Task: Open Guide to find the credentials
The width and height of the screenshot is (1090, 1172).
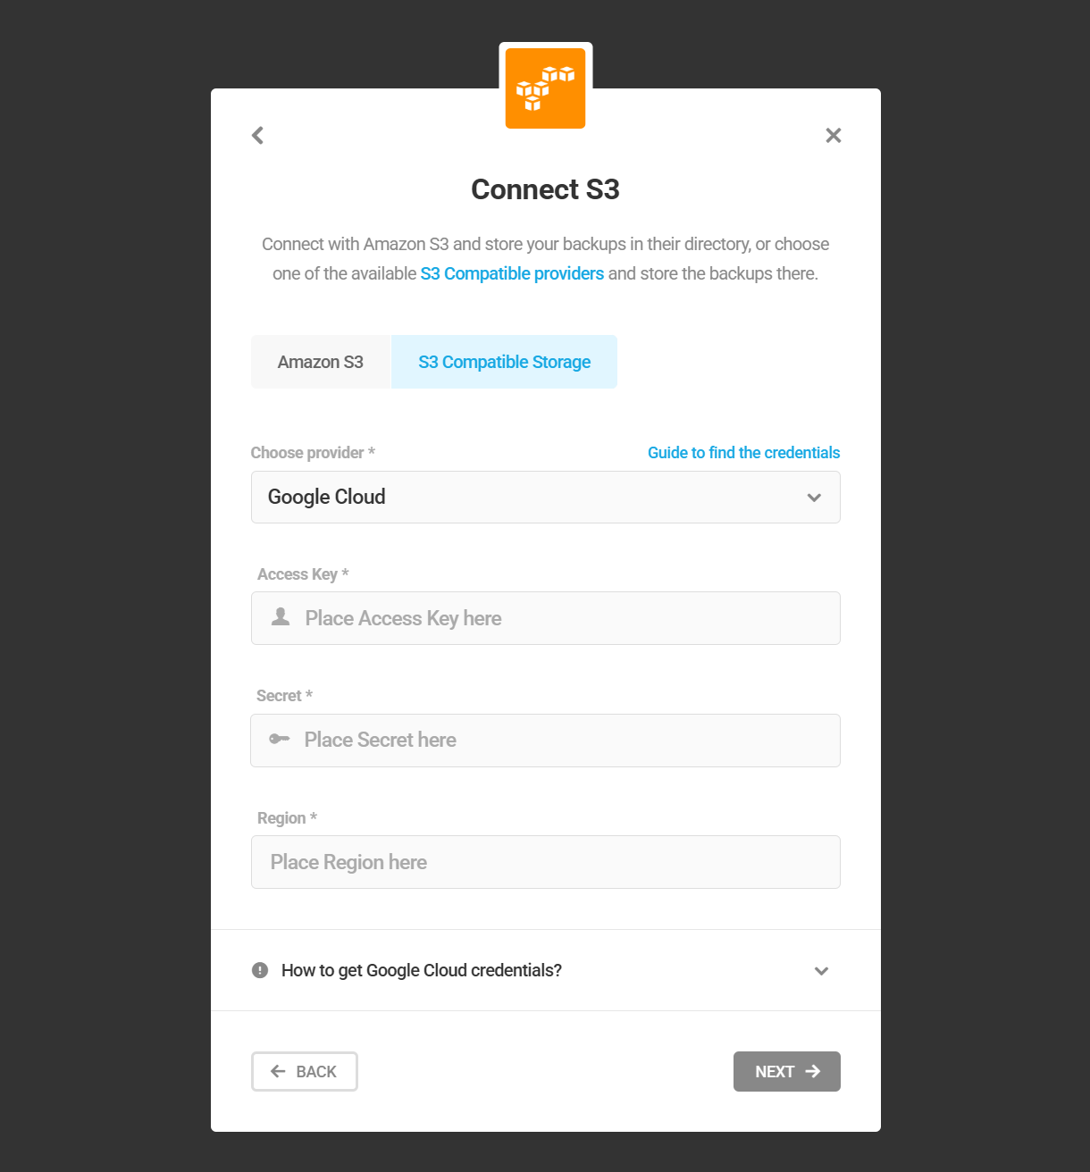Action: coord(743,453)
